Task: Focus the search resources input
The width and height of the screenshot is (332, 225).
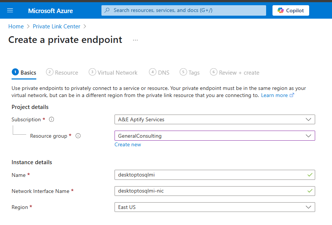Action: coord(184,10)
